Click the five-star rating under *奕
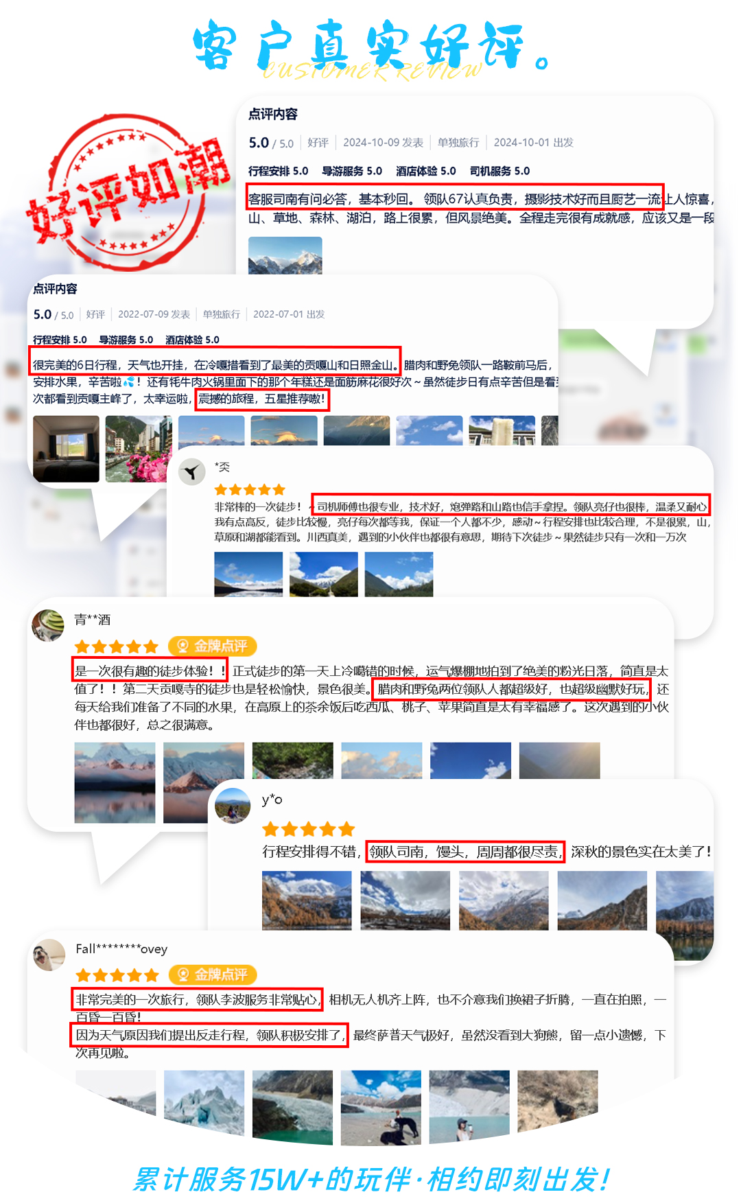This screenshot has height=1201, width=741. tap(250, 489)
